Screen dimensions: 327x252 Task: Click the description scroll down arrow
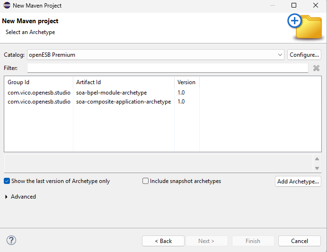pyautogui.click(x=317, y=168)
